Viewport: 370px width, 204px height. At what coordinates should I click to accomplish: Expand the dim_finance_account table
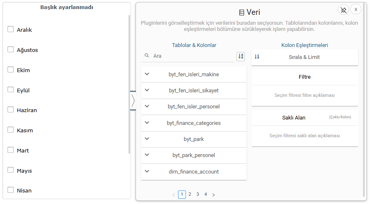(x=147, y=171)
